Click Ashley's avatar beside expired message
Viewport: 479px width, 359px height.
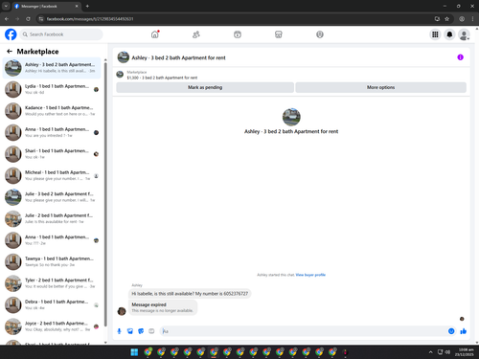coord(122,311)
